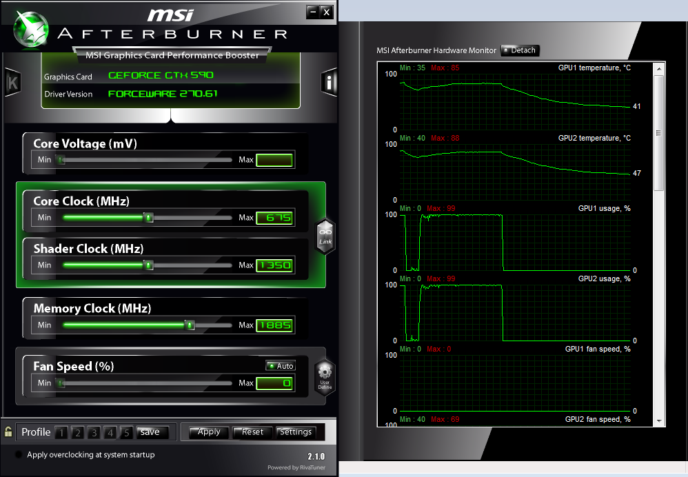Toggle the core/shader clock Link icon
The image size is (688, 477).
coord(325,236)
